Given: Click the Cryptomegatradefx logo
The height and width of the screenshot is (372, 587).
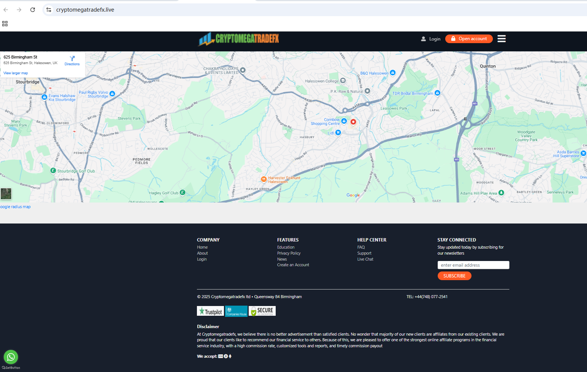Looking at the screenshot, I should tap(239, 39).
